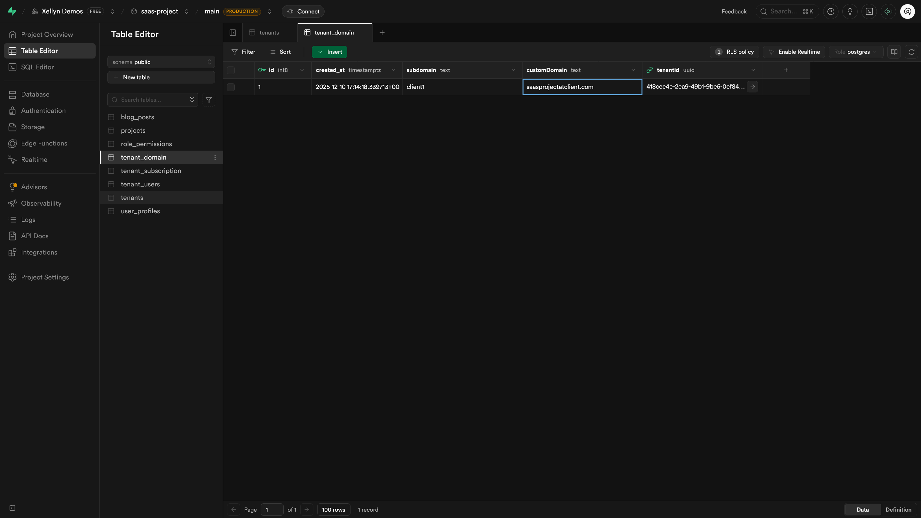Switch to the tenants tab

[x=270, y=33]
